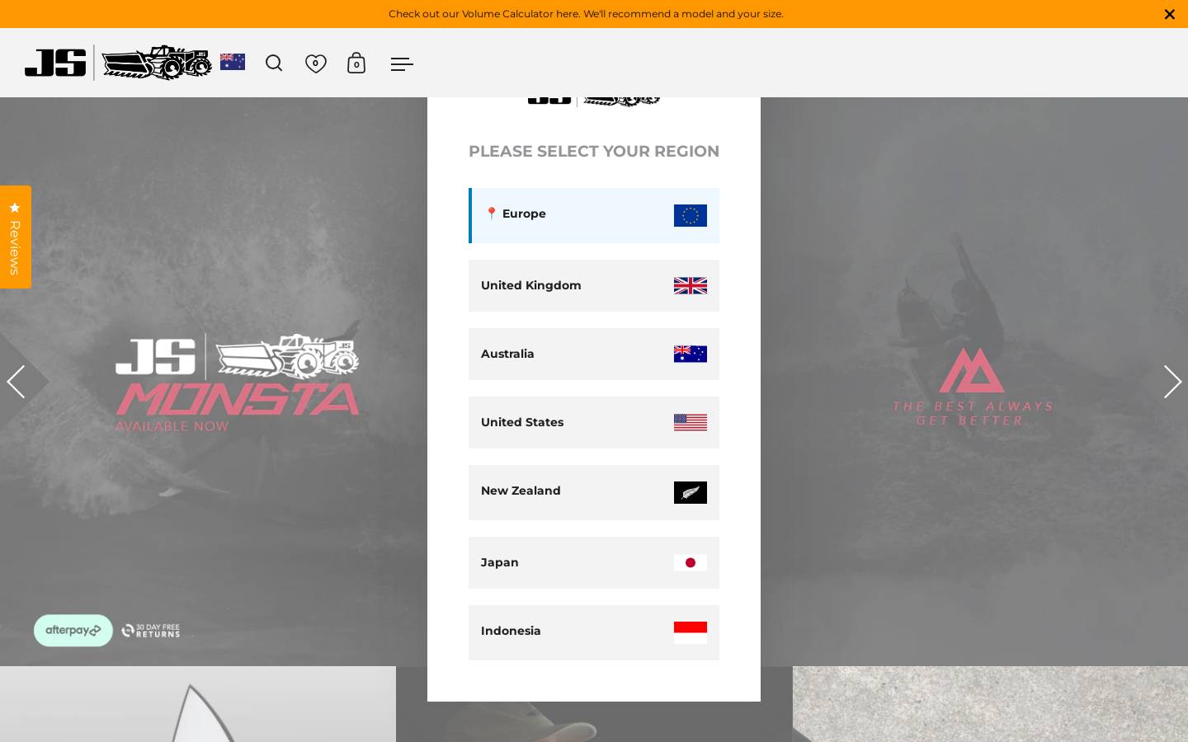
Task: Select Japan region
Action: pos(594,563)
